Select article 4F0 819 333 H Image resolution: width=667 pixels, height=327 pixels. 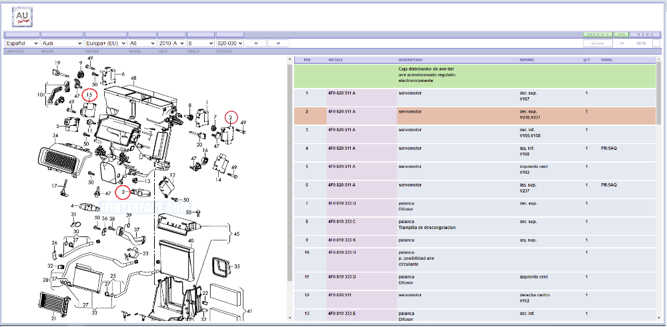342,252
